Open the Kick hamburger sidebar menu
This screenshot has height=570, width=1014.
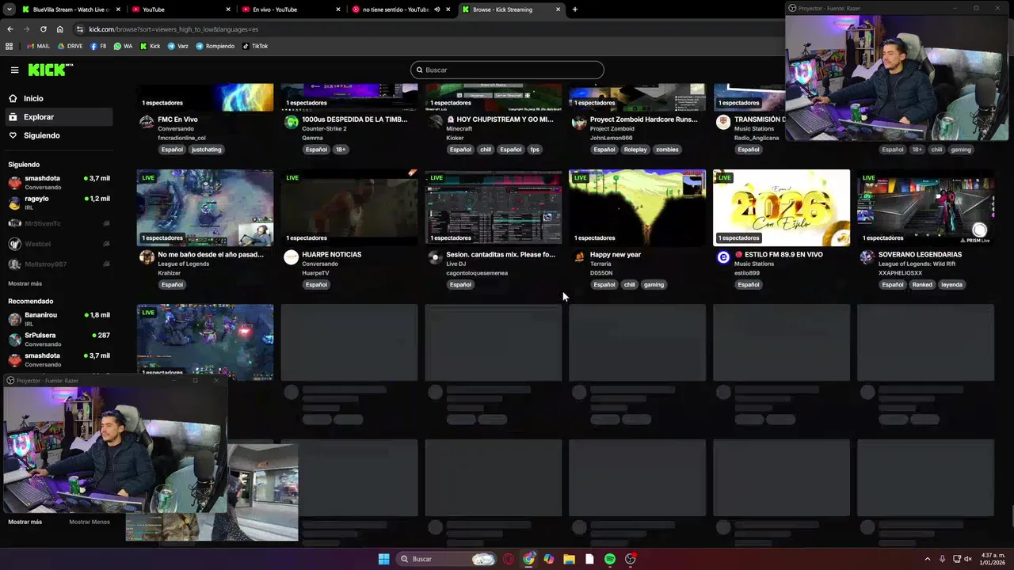click(x=14, y=70)
